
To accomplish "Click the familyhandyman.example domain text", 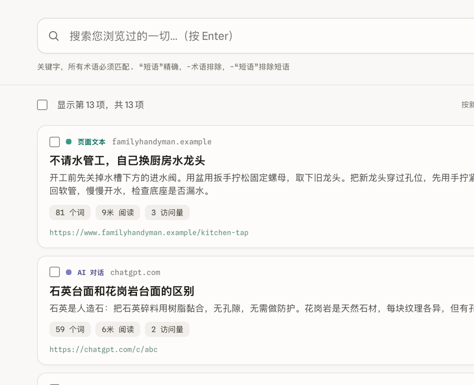I will coord(162,142).
